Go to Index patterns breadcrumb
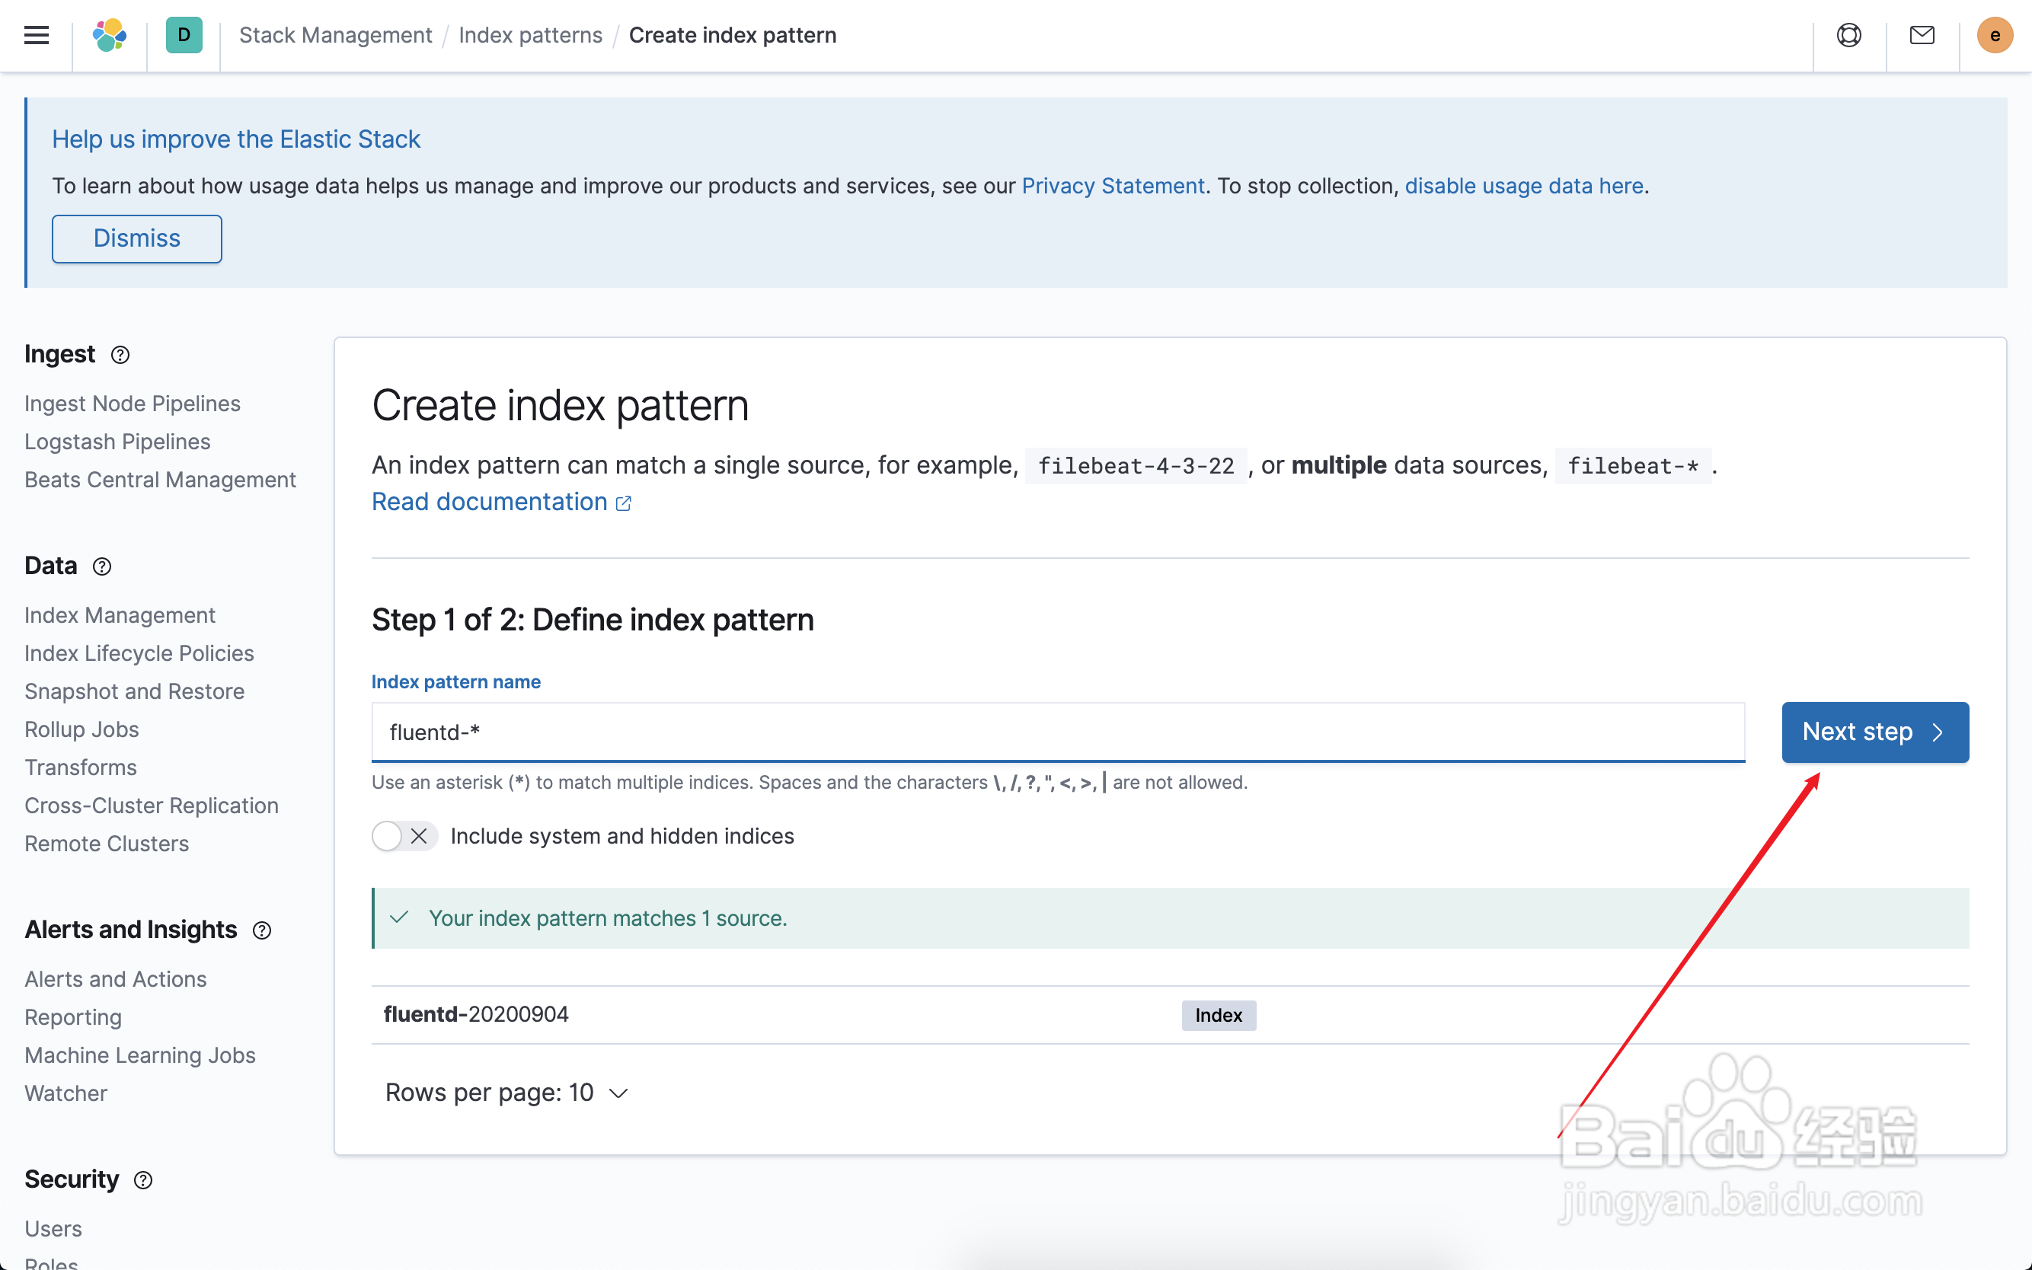The height and width of the screenshot is (1270, 2032). click(x=530, y=35)
